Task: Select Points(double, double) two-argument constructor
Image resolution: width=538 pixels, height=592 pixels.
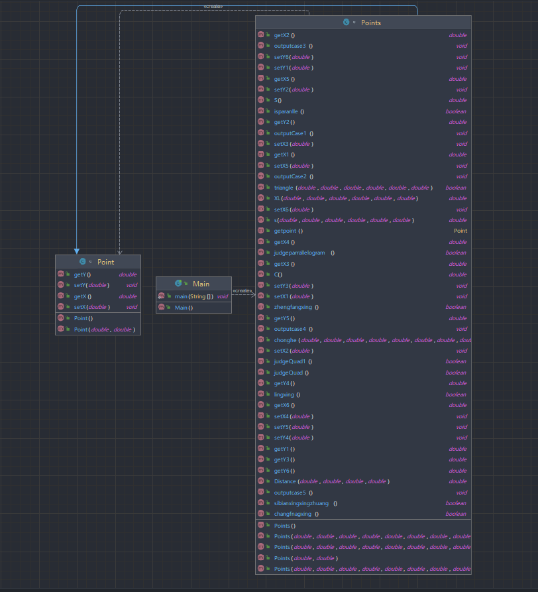Action: [x=363, y=558]
